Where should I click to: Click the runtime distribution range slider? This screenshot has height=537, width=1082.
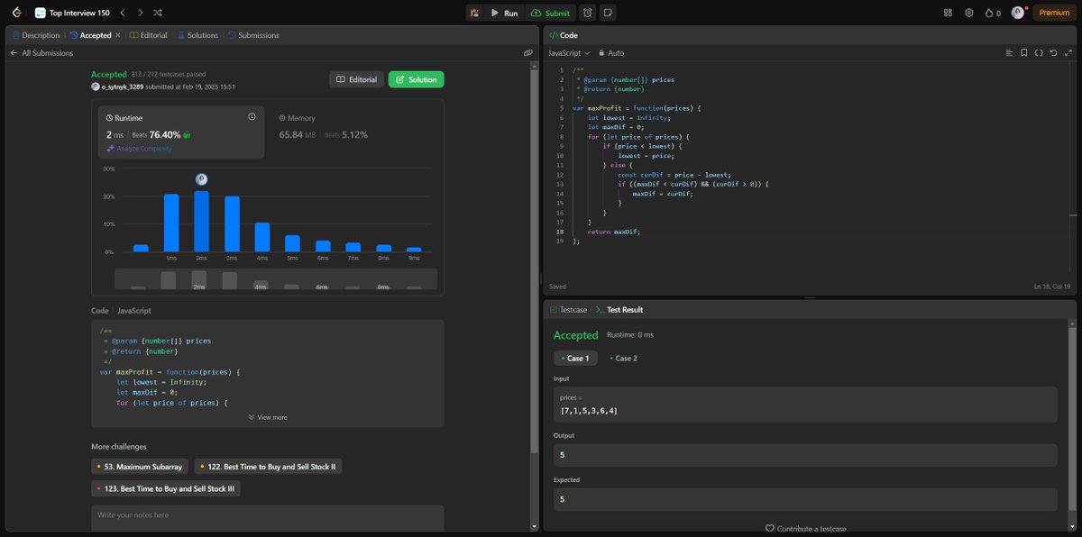point(276,279)
